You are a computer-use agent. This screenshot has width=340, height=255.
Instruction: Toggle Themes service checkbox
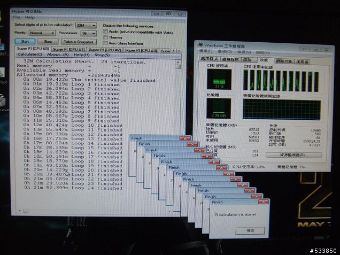click(x=105, y=37)
